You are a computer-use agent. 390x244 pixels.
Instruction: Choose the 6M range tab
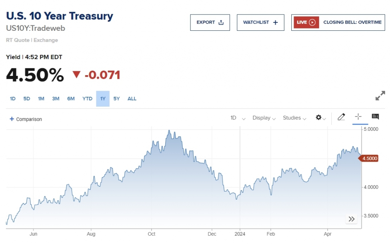point(71,99)
